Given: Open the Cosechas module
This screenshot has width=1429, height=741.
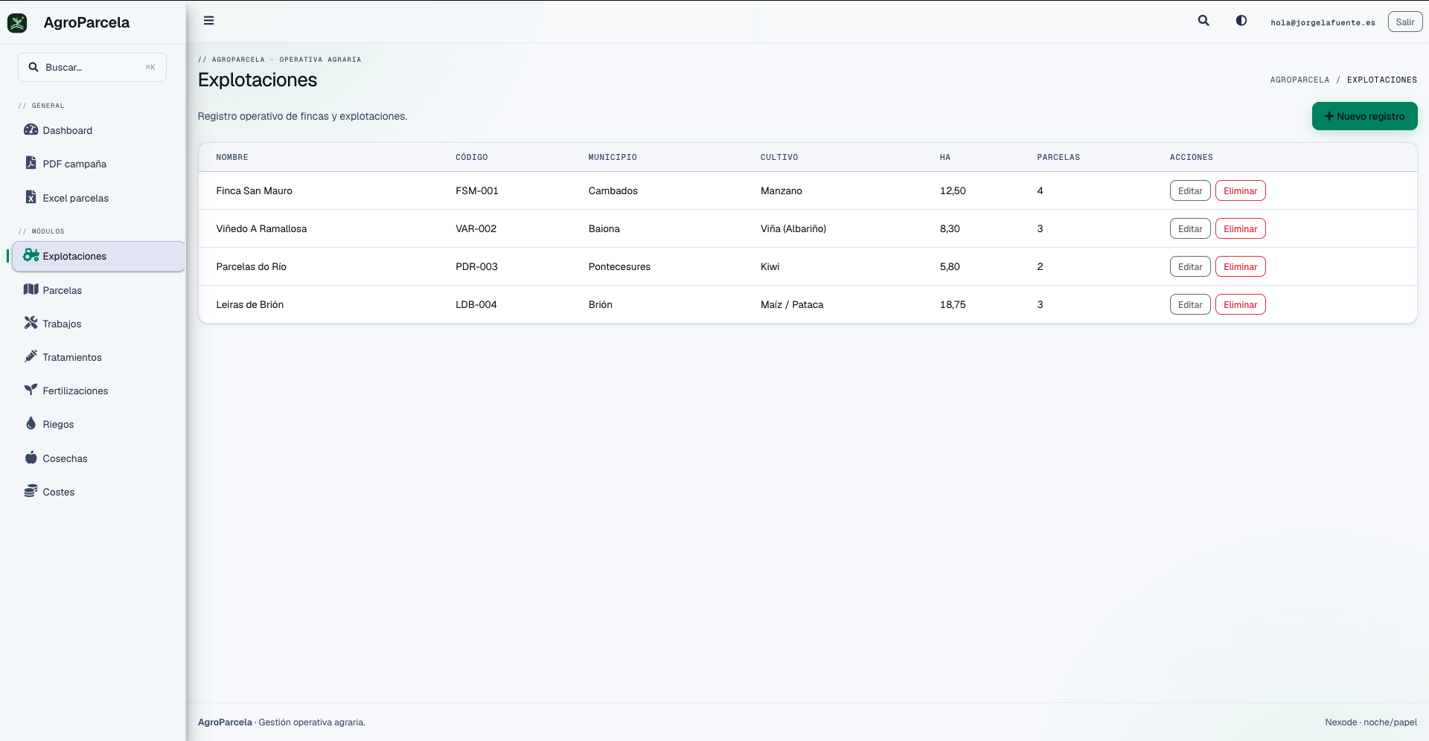Looking at the screenshot, I should (x=98, y=458).
